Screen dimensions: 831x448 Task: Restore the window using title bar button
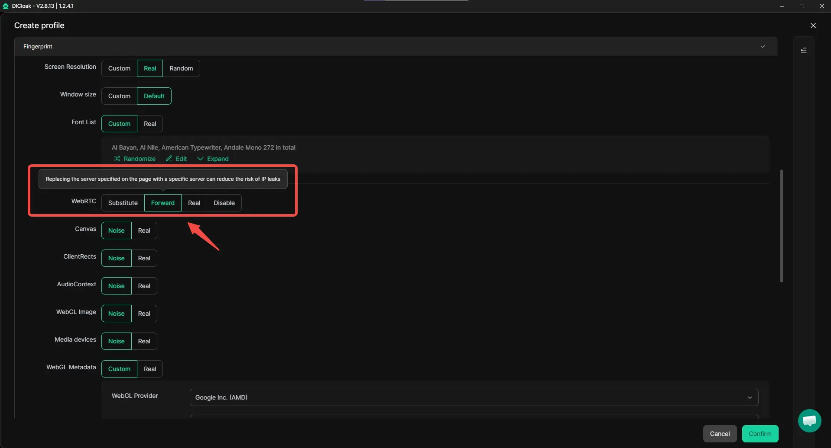tap(802, 6)
